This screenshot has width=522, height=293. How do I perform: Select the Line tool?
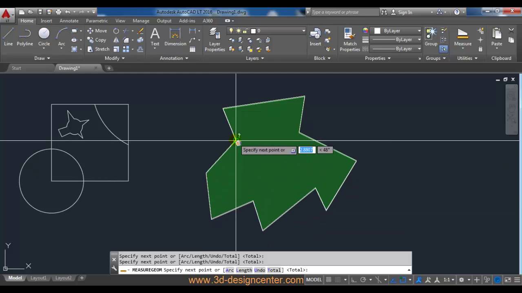click(x=8, y=37)
